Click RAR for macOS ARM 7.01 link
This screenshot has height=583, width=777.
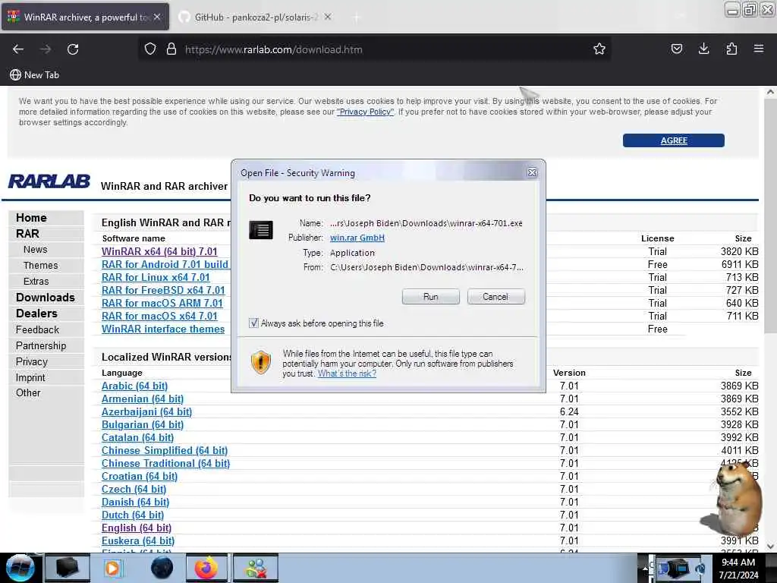(162, 303)
